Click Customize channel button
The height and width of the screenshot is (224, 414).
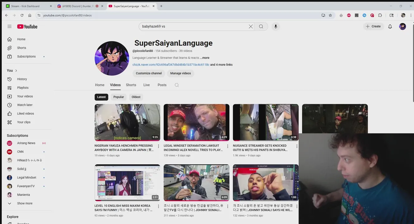pos(149,73)
